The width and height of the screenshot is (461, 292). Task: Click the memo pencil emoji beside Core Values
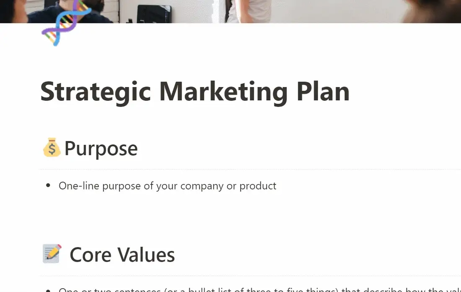pyautogui.click(x=52, y=254)
